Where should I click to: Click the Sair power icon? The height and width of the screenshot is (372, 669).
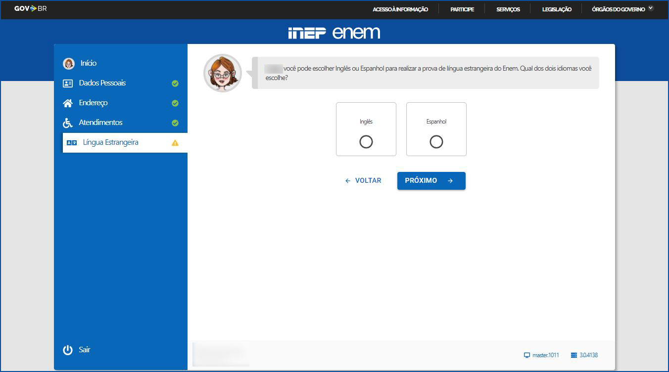click(68, 350)
